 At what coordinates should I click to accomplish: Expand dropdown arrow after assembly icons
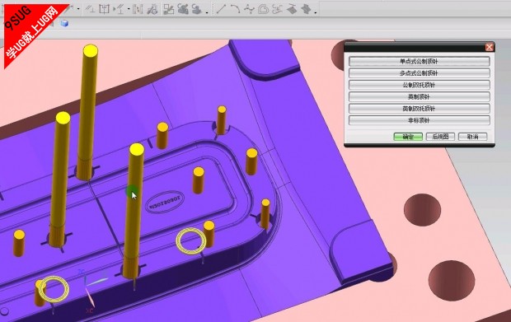pos(207,12)
